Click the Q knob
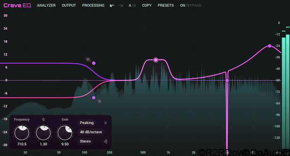 pos(43,133)
